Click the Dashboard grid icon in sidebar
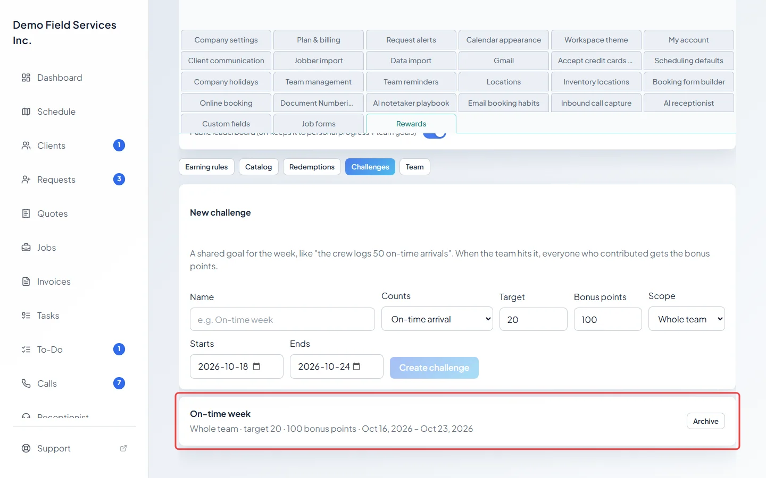Image resolution: width=766 pixels, height=478 pixels. (26, 78)
